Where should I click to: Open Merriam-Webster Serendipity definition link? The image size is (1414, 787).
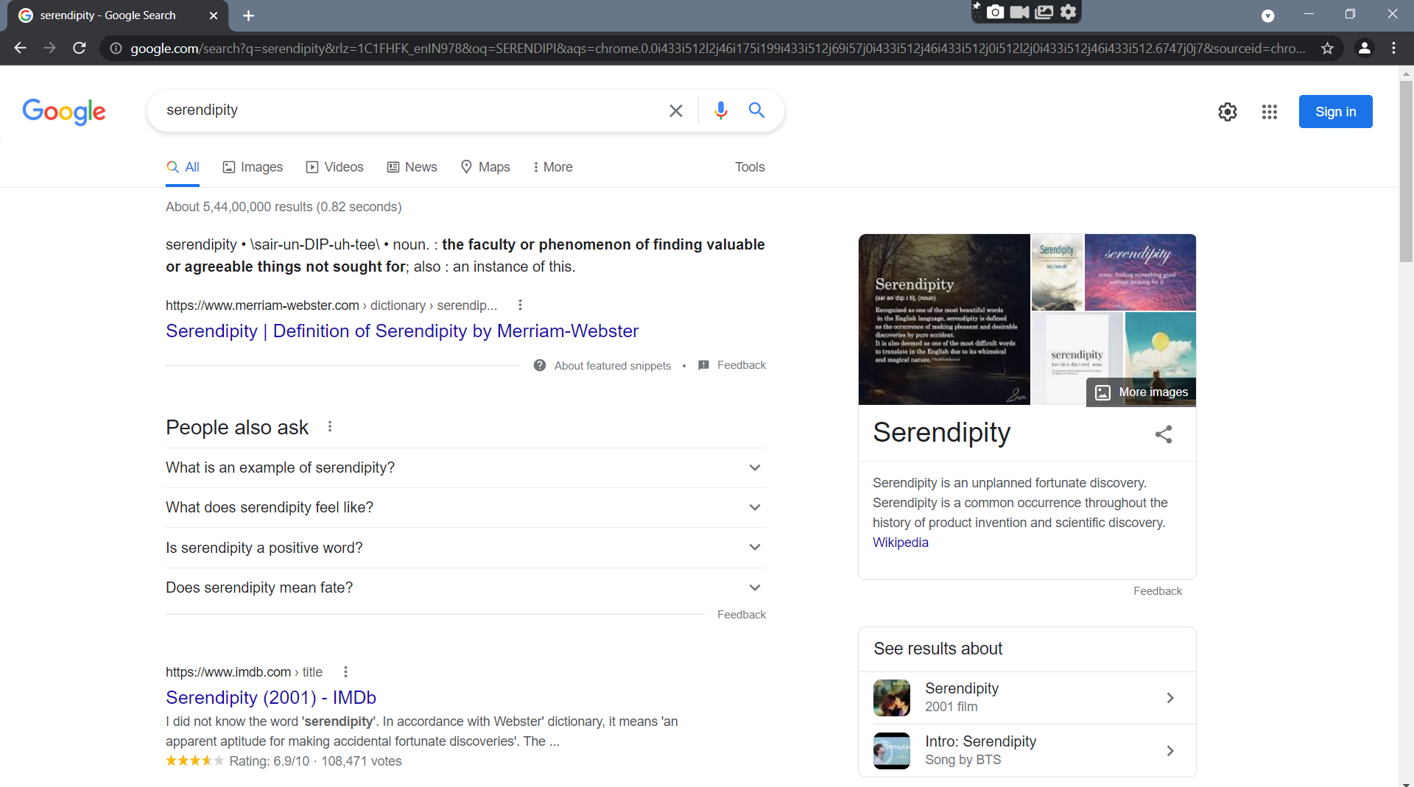coord(402,331)
